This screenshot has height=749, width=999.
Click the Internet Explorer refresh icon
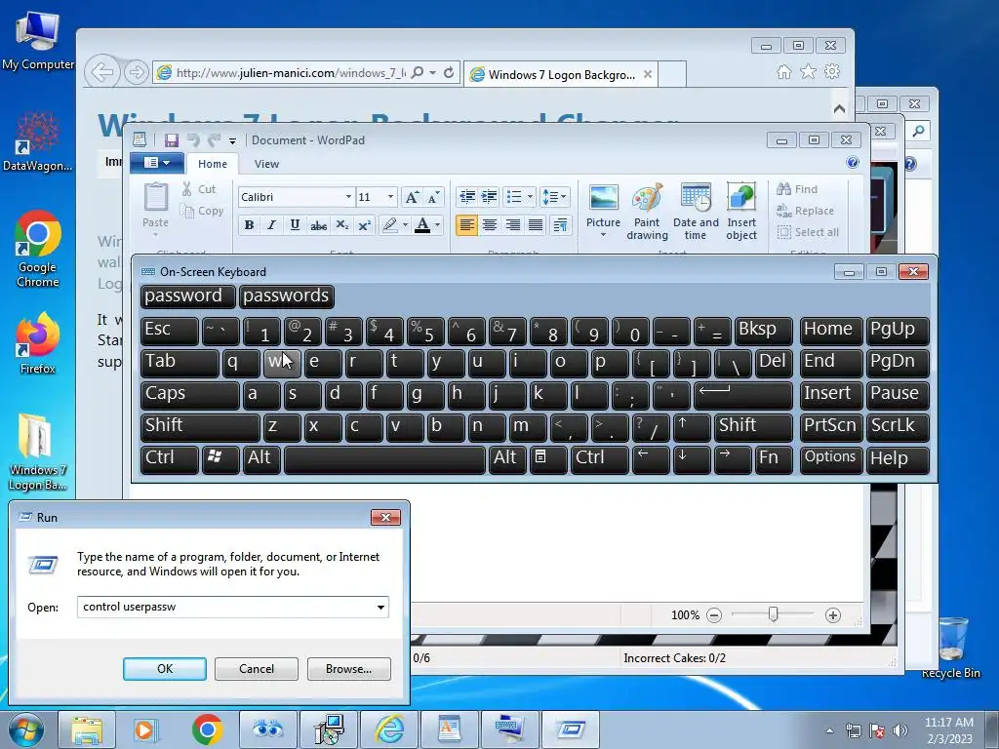coord(449,72)
